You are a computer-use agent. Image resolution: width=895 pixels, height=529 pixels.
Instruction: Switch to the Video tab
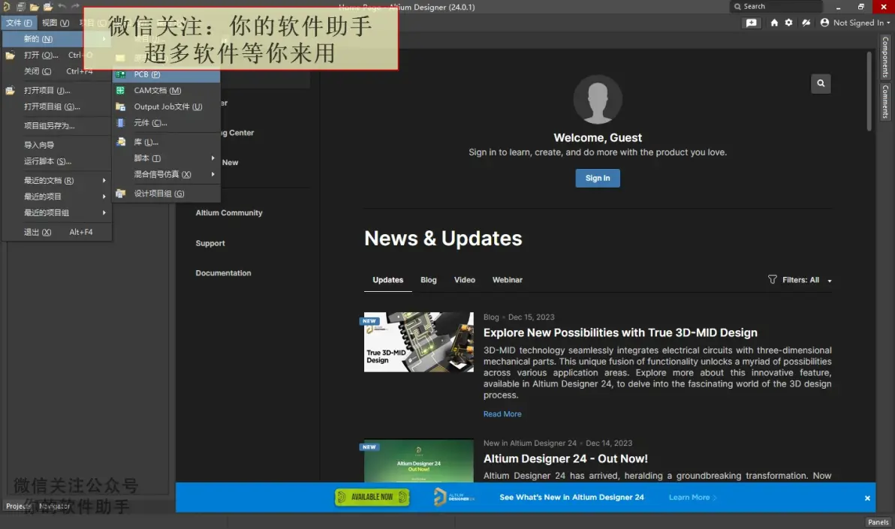tap(465, 280)
